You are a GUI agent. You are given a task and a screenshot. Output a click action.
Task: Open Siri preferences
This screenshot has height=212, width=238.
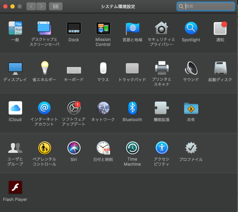(x=74, y=148)
